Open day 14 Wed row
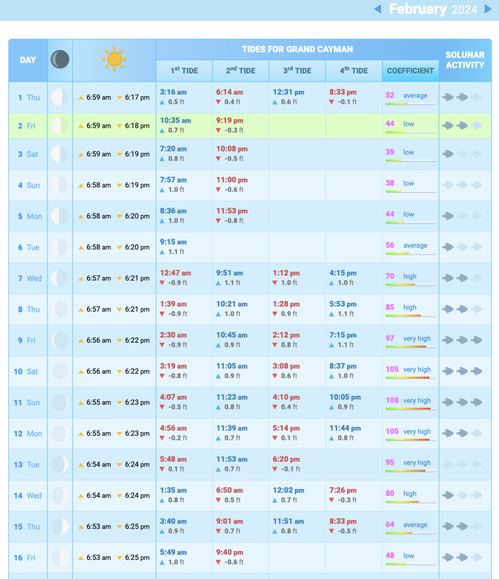 pos(27,496)
